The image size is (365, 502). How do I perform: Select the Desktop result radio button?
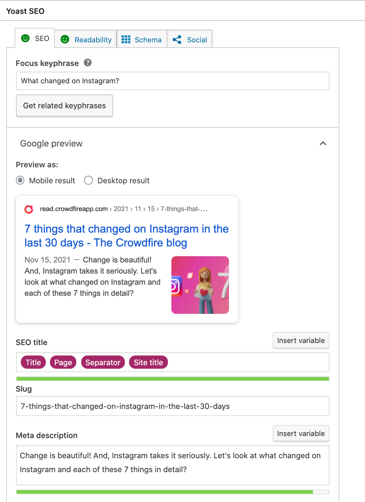88,181
